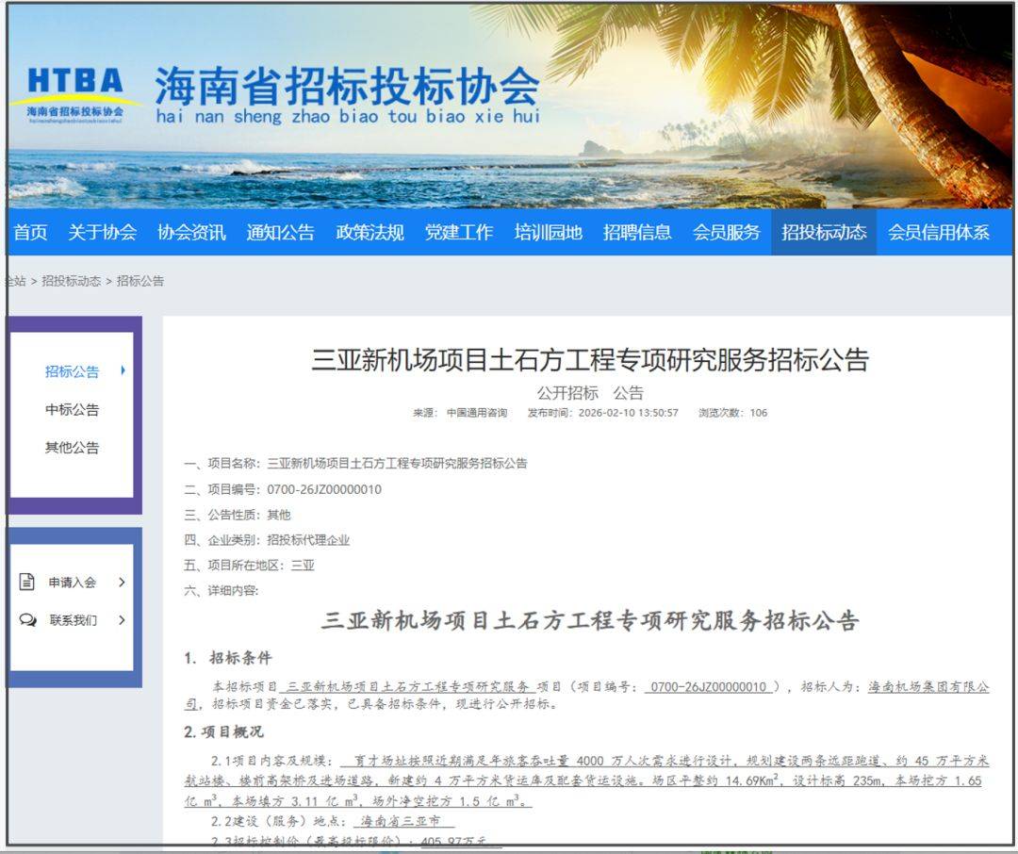Click the arrow next to 招标公告 sidebar item

tap(123, 370)
